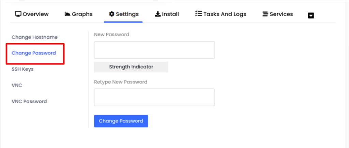Focus the New Password input field

(154, 50)
